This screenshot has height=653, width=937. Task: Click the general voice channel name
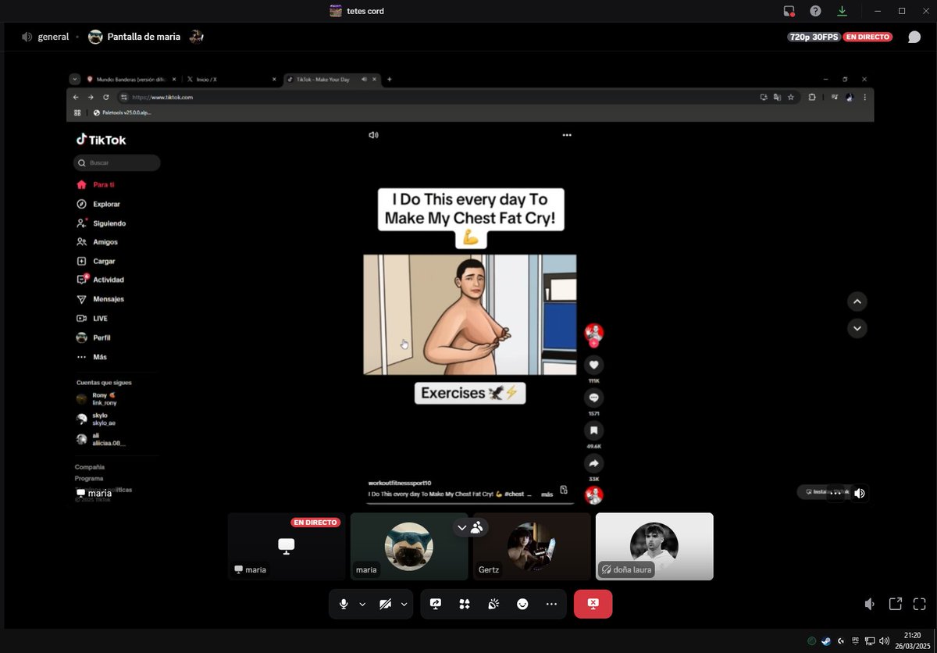(x=53, y=37)
